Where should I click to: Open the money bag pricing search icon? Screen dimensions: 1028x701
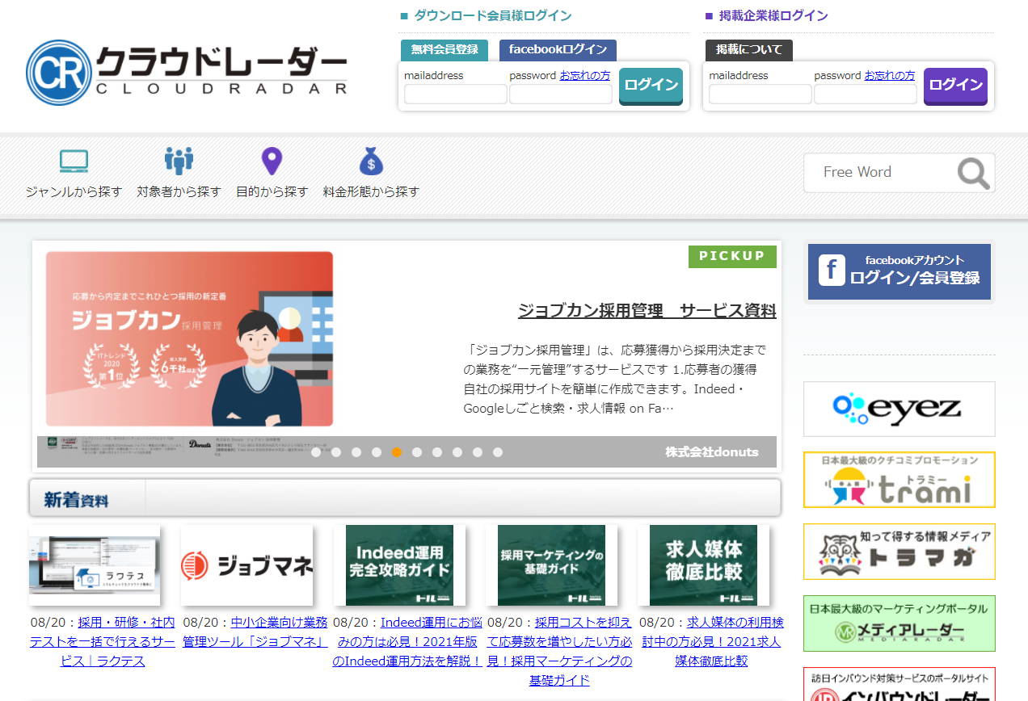click(371, 162)
